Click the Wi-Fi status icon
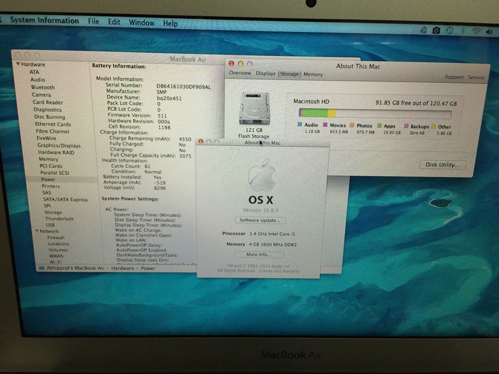The height and width of the screenshot is (374, 499). (x=476, y=31)
